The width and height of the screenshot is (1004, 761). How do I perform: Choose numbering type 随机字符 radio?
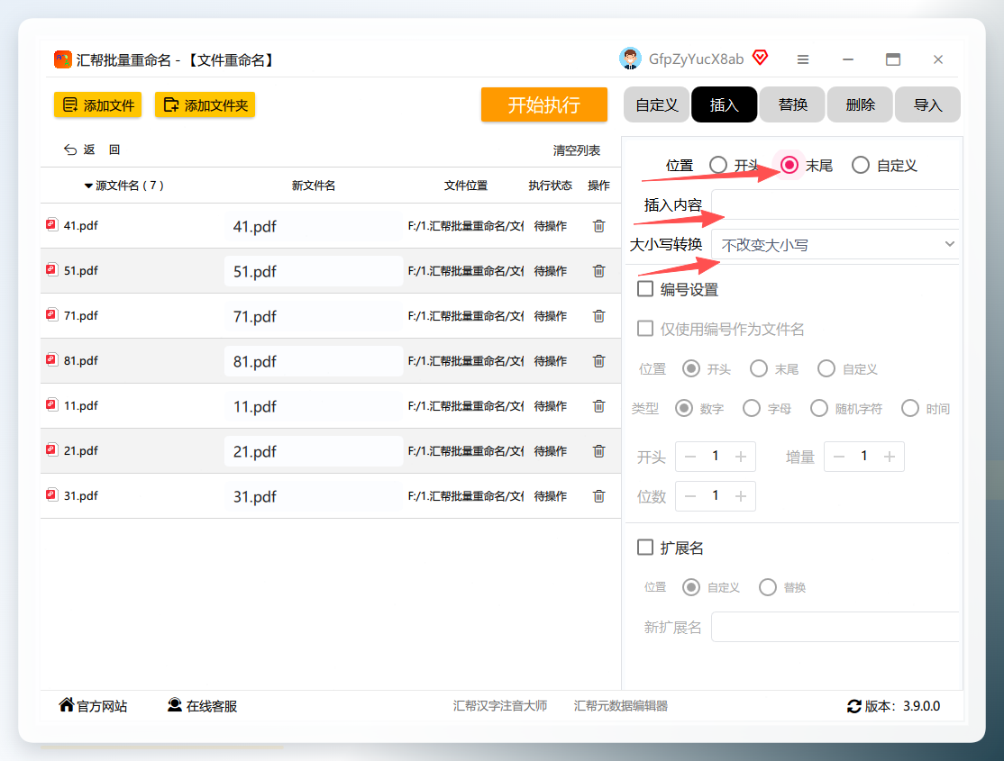[819, 408]
